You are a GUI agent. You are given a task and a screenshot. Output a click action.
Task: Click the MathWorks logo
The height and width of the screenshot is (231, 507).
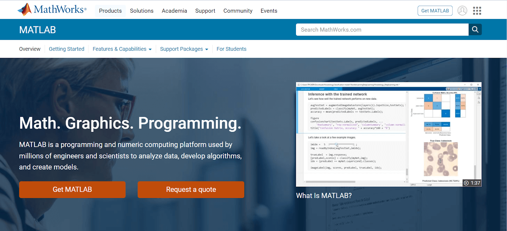tap(52, 9)
